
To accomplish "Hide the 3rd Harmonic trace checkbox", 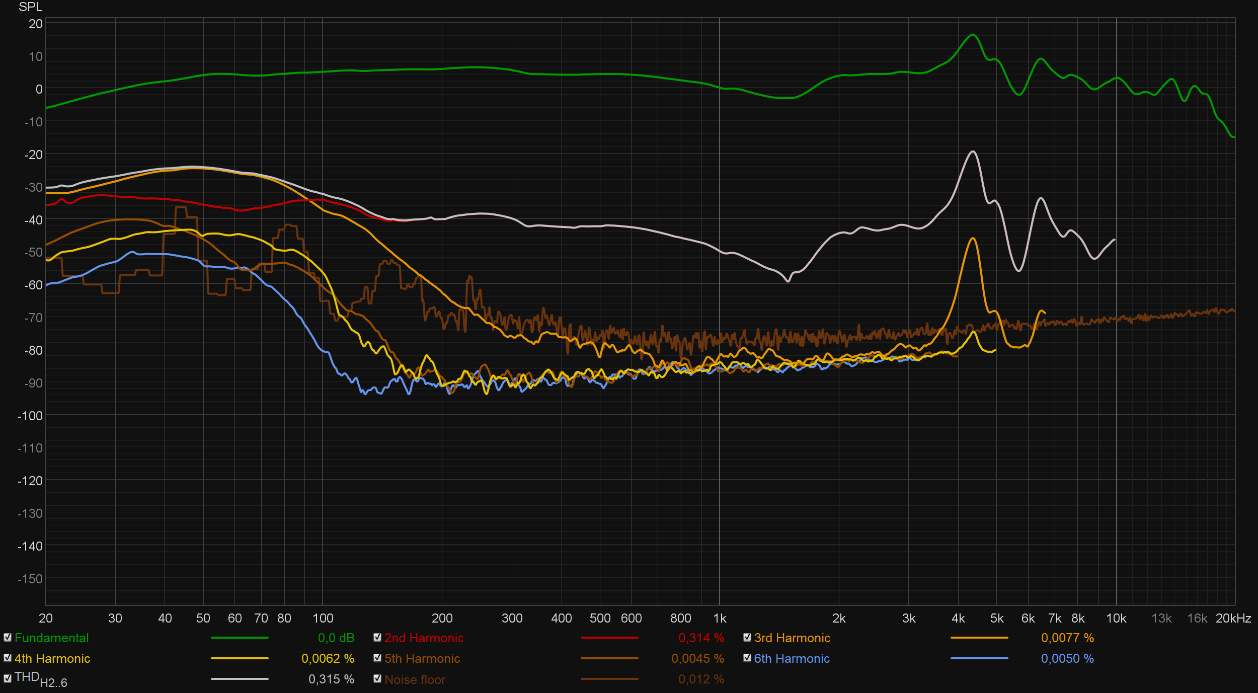I will pos(747,637).
